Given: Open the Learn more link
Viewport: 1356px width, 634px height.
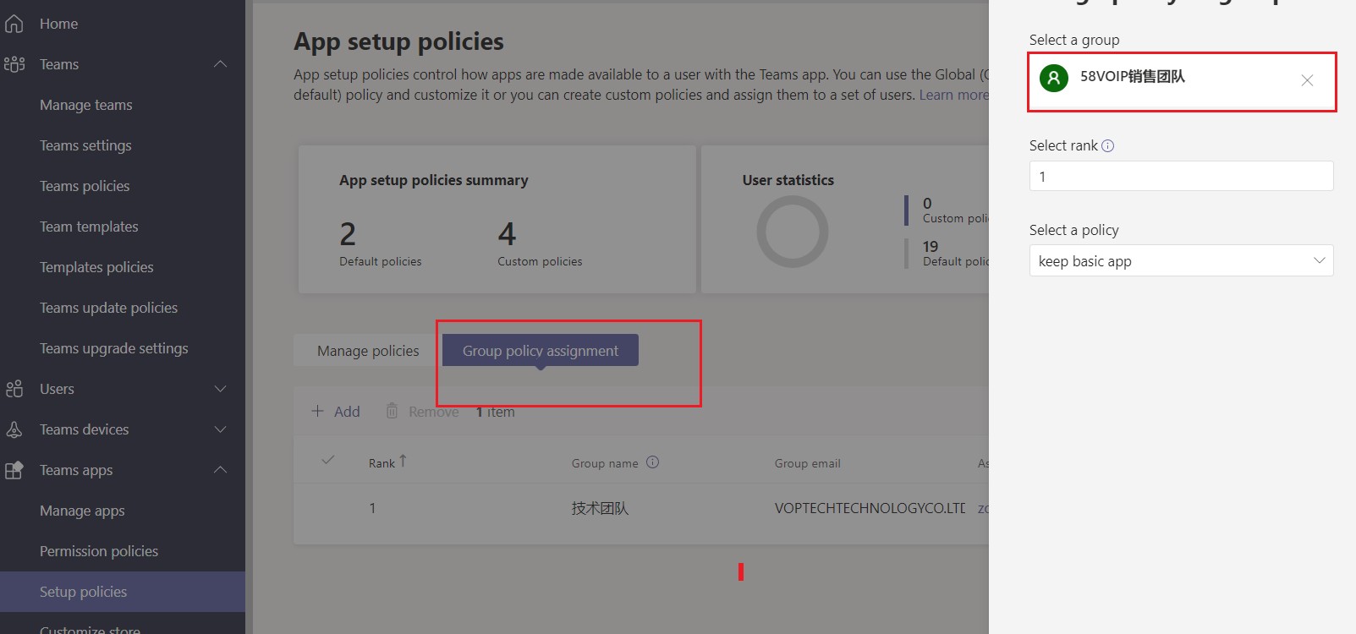Looking at the screenshot, I should (x=953, y=95).
